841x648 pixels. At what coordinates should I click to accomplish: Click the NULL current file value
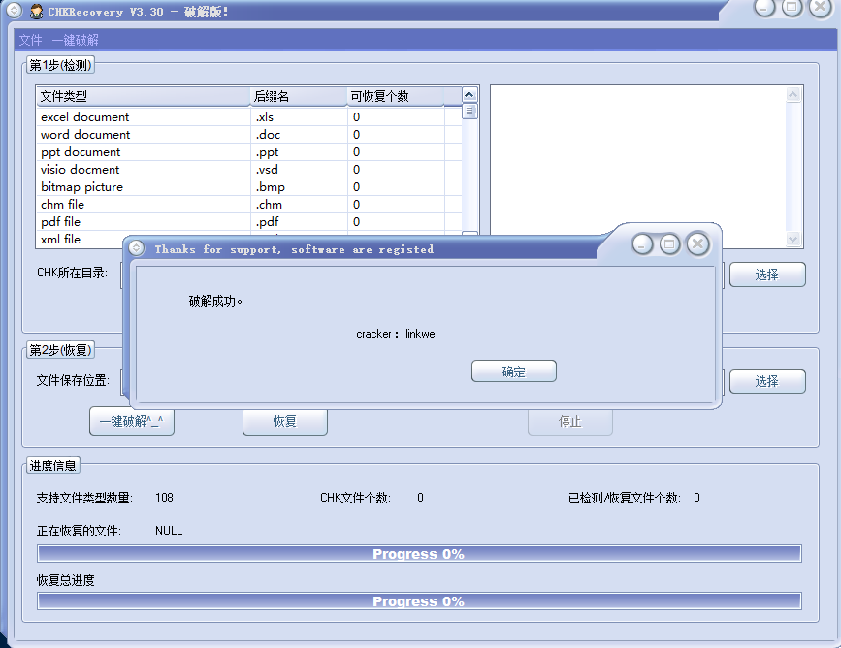pos(169,531)
